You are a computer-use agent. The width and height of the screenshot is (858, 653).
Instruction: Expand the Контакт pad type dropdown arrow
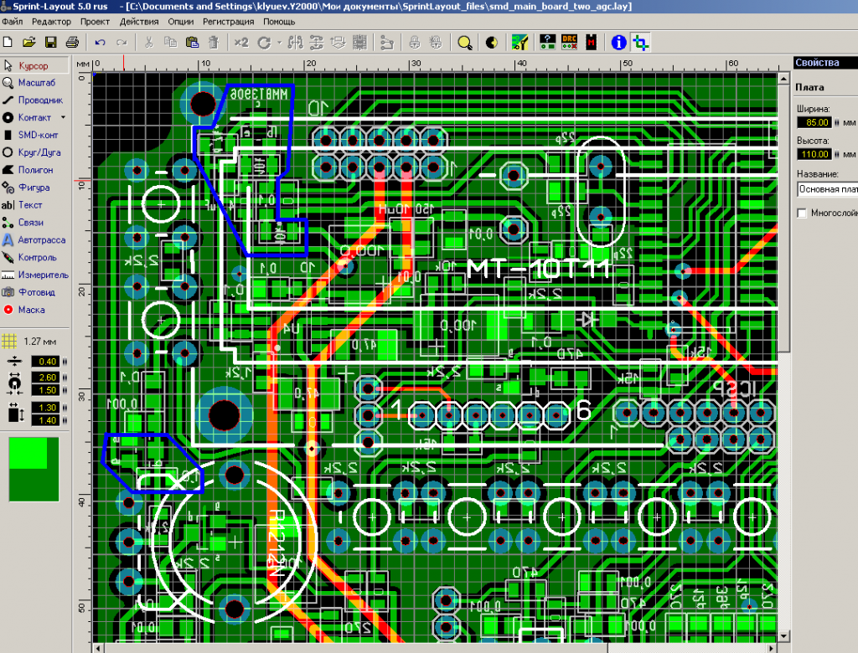coord(60,118)
